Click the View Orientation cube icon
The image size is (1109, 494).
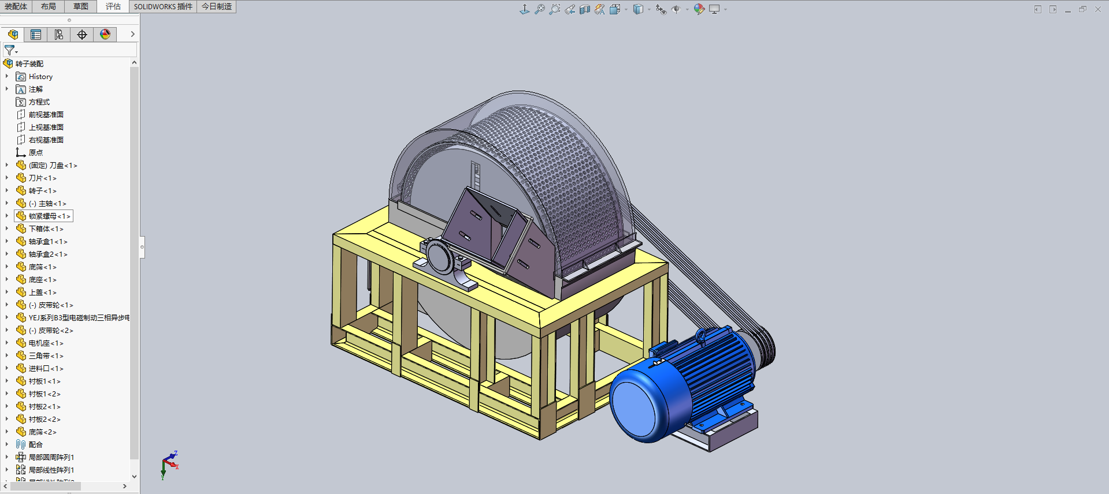pyautogui.click(x=615, y=9)
